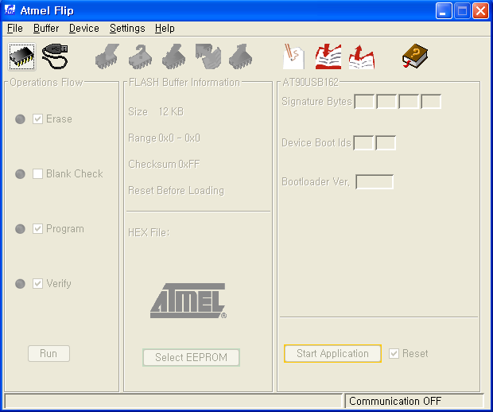Minimize the Atmel Flip window
This screenshot has width=493, height=412.
444,10
